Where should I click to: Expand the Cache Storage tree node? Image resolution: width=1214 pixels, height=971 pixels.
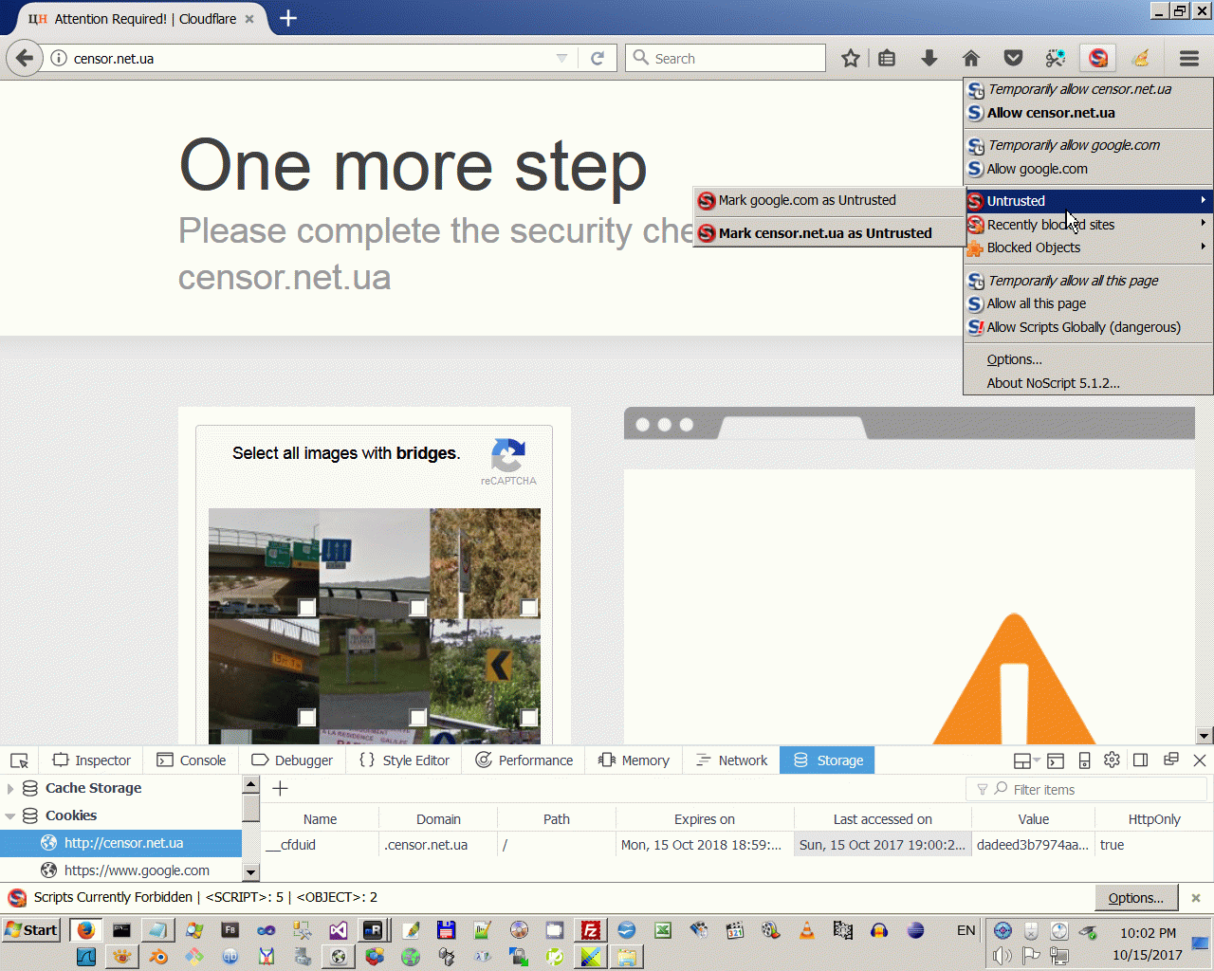pyautogui.click(x=10, y=788)
